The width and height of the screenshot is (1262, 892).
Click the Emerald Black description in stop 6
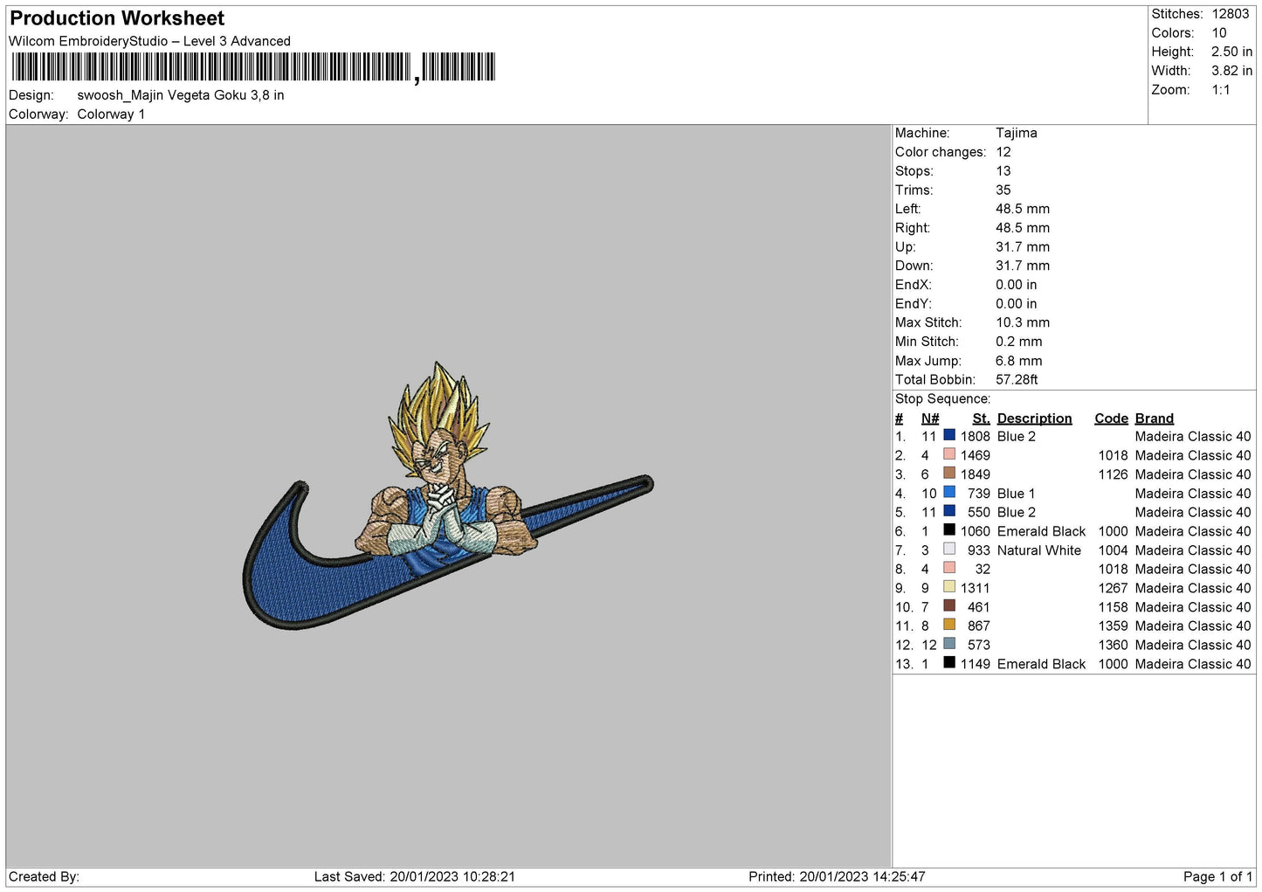(x=1041, y=531)
